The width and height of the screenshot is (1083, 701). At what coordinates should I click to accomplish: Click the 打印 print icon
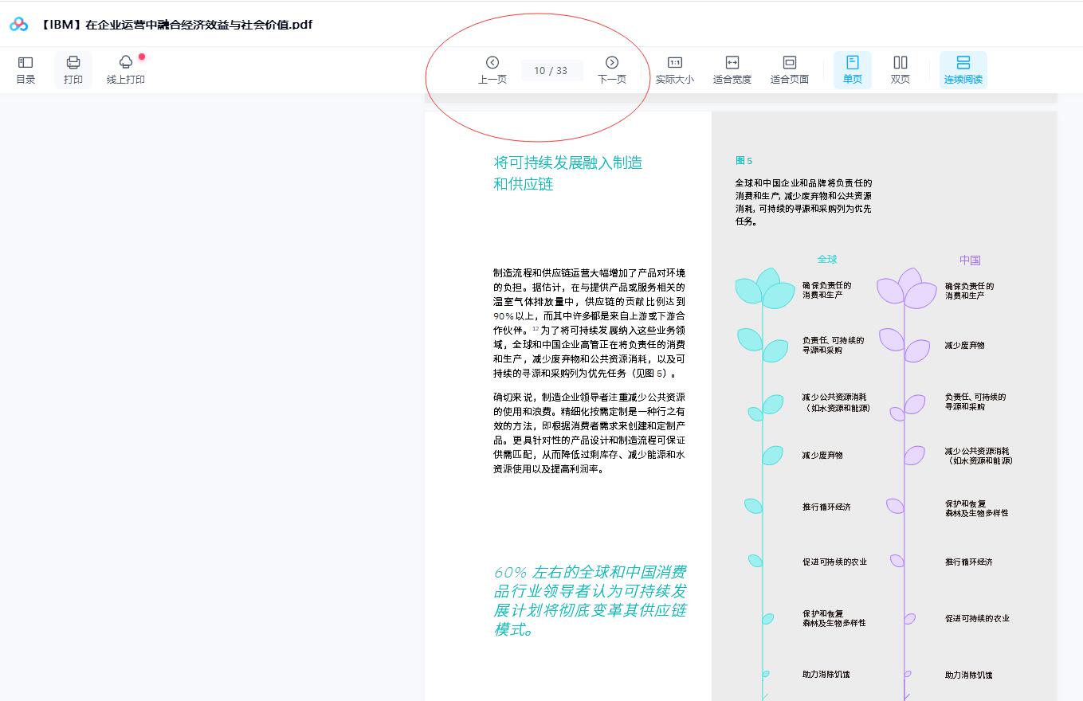point(73,69)
